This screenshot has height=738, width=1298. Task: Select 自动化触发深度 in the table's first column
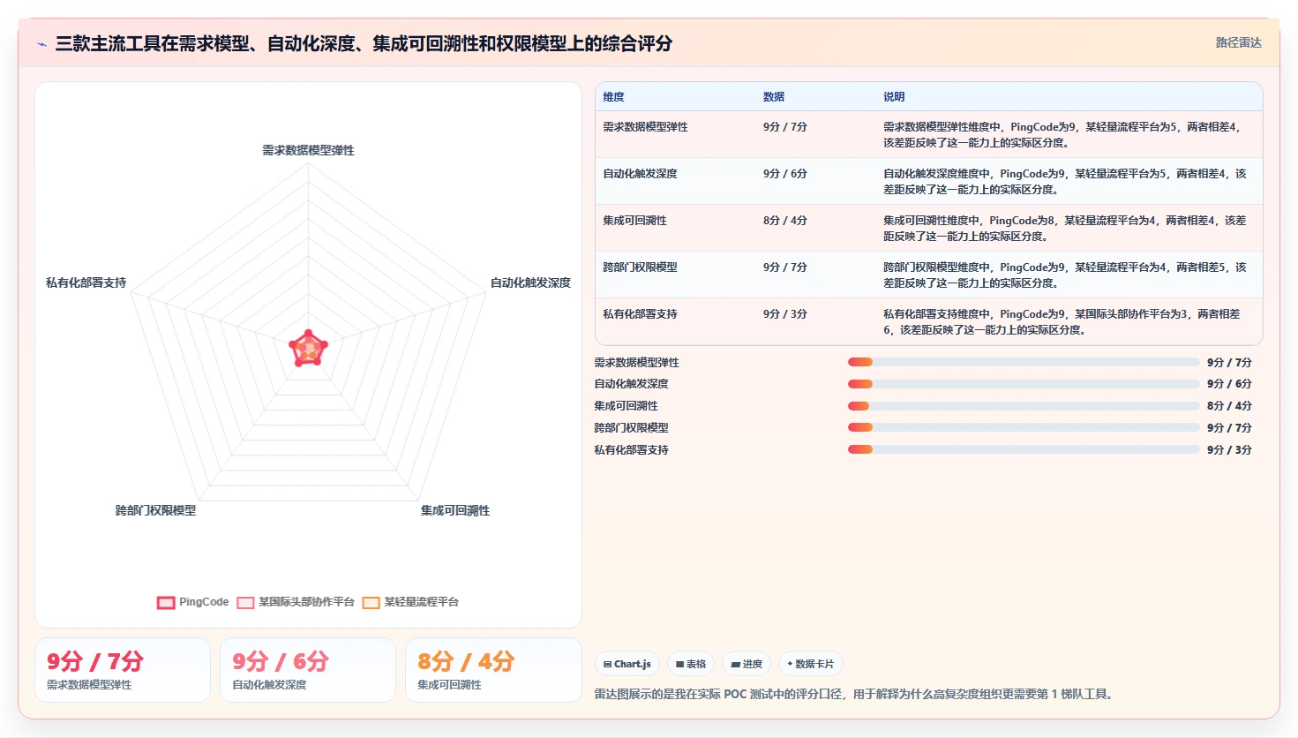pos(640,174)
